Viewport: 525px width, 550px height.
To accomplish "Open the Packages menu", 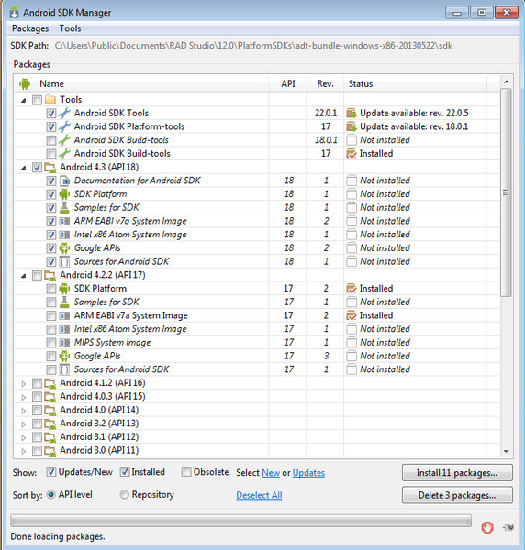I will pyautogui.click(x=30, y=28).
